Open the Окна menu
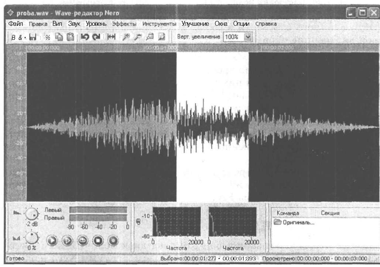 (221, 24)
